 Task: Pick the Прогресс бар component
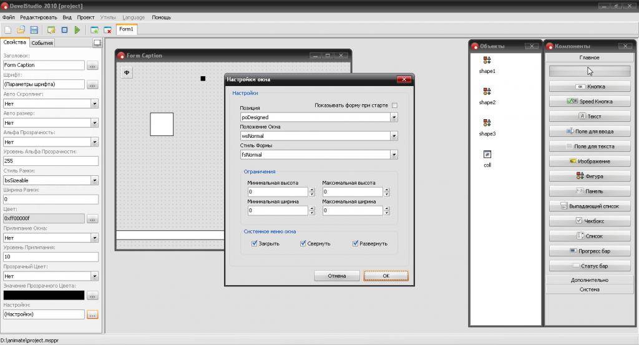pyautogui.click(x=590, y=251)
